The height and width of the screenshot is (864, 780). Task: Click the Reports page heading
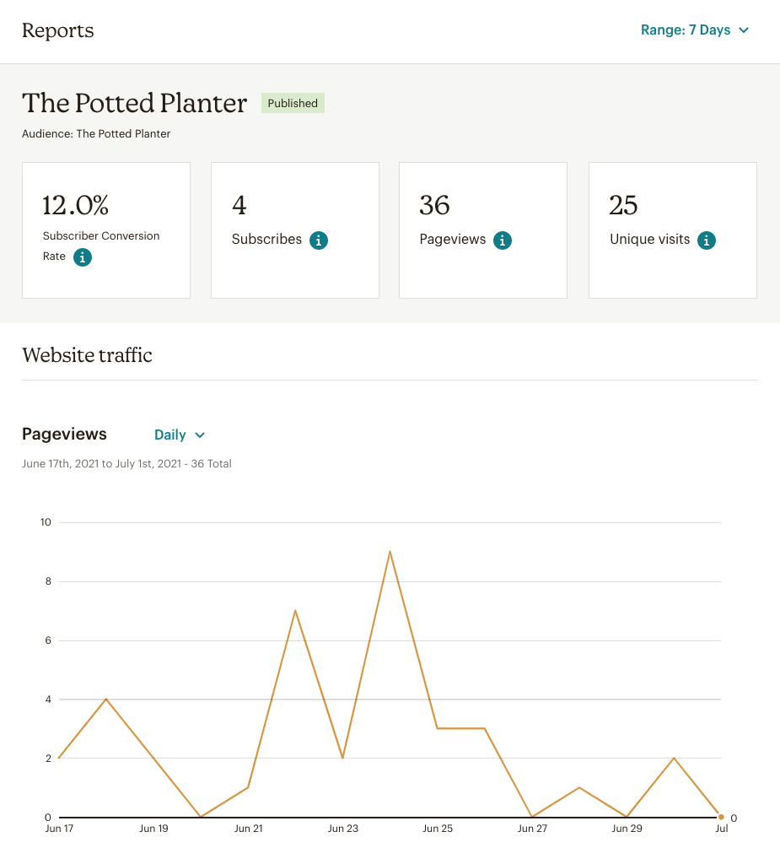[x=57, y=30]
